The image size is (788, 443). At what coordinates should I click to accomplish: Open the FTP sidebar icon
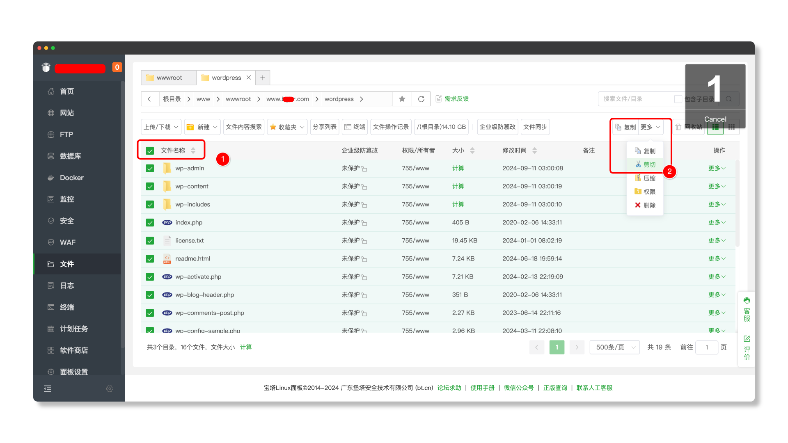coord(51,135)
